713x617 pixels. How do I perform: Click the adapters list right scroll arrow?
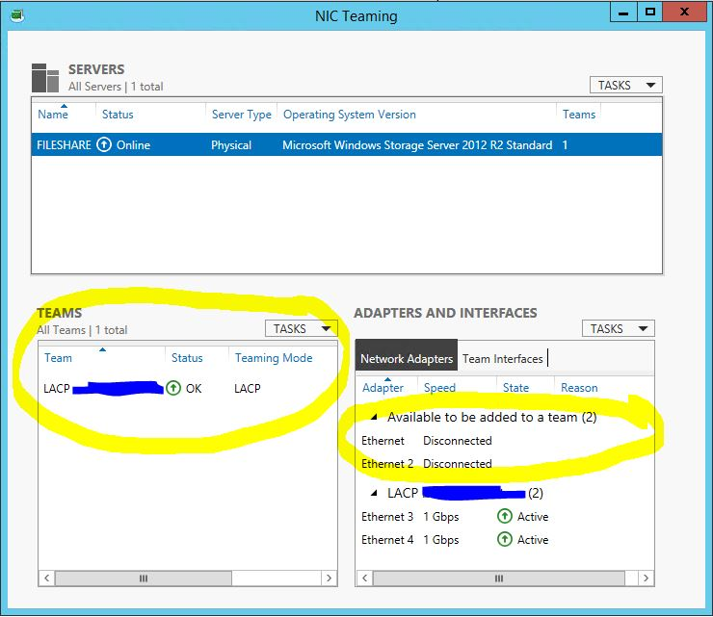(x=646, y=578)
